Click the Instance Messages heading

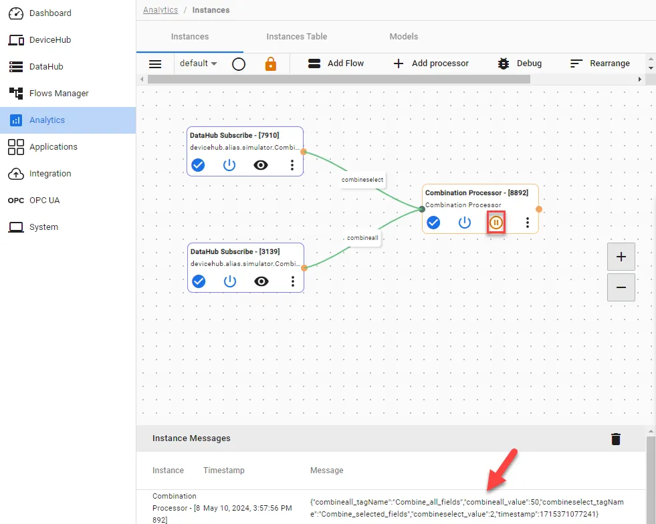[x=192, y=438]
